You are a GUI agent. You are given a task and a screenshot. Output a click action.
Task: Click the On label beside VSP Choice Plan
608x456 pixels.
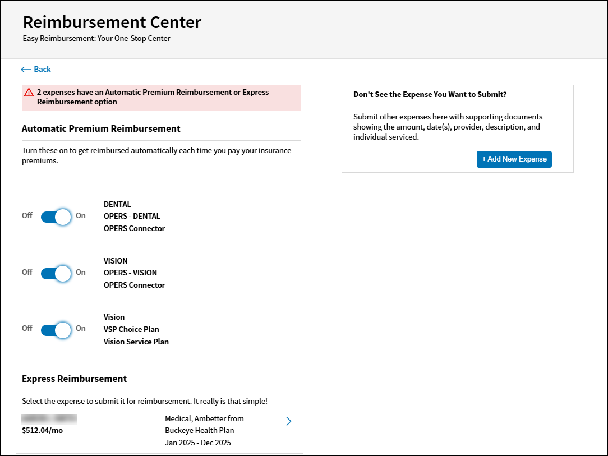[81, 329]
